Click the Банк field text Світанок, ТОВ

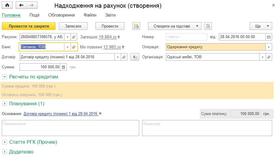pos(33,47)
